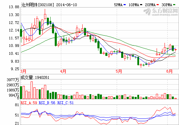Click the blue 5PMA legend color swatch

point(125,5)
